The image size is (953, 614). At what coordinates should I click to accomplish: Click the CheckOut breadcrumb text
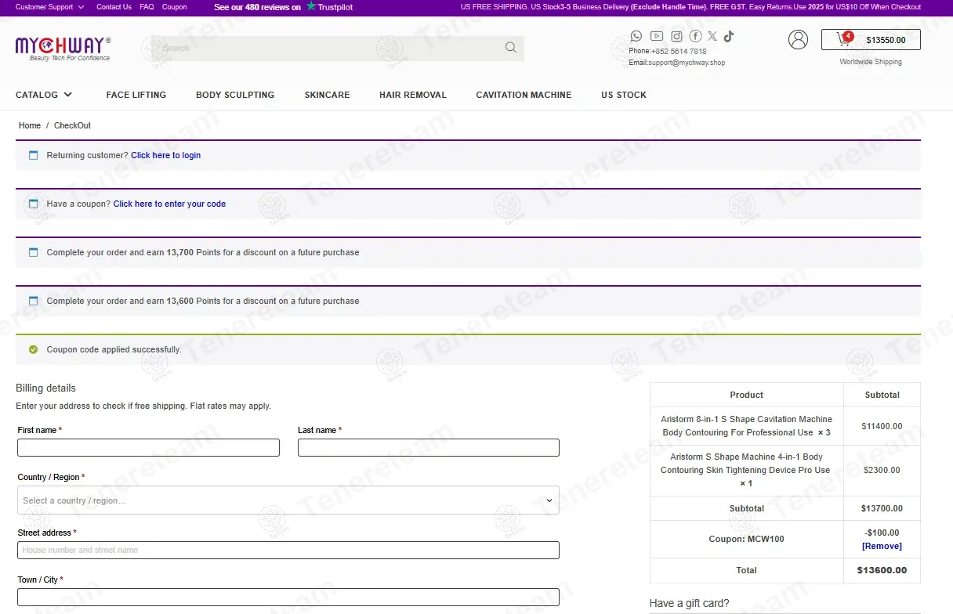click(72, 125)
